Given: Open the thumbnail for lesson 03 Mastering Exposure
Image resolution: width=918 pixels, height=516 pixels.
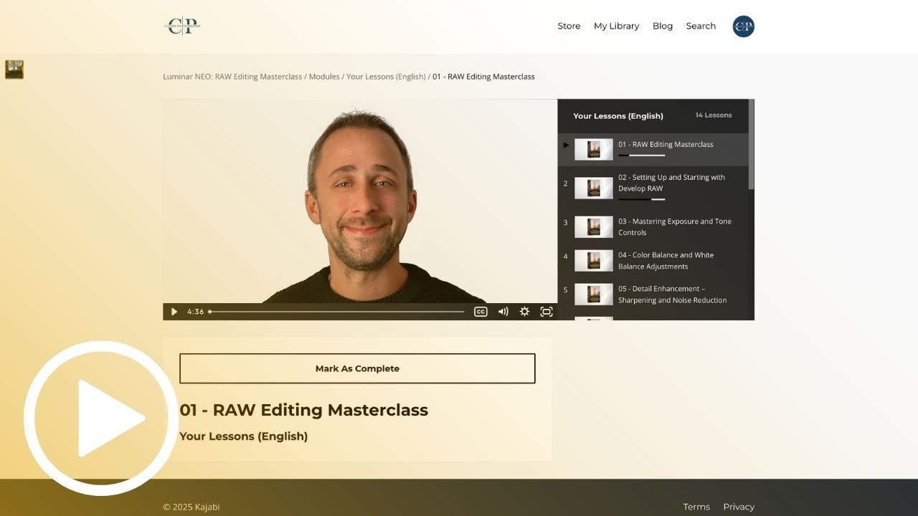Looking at the screenshot, I should (594, 227).
